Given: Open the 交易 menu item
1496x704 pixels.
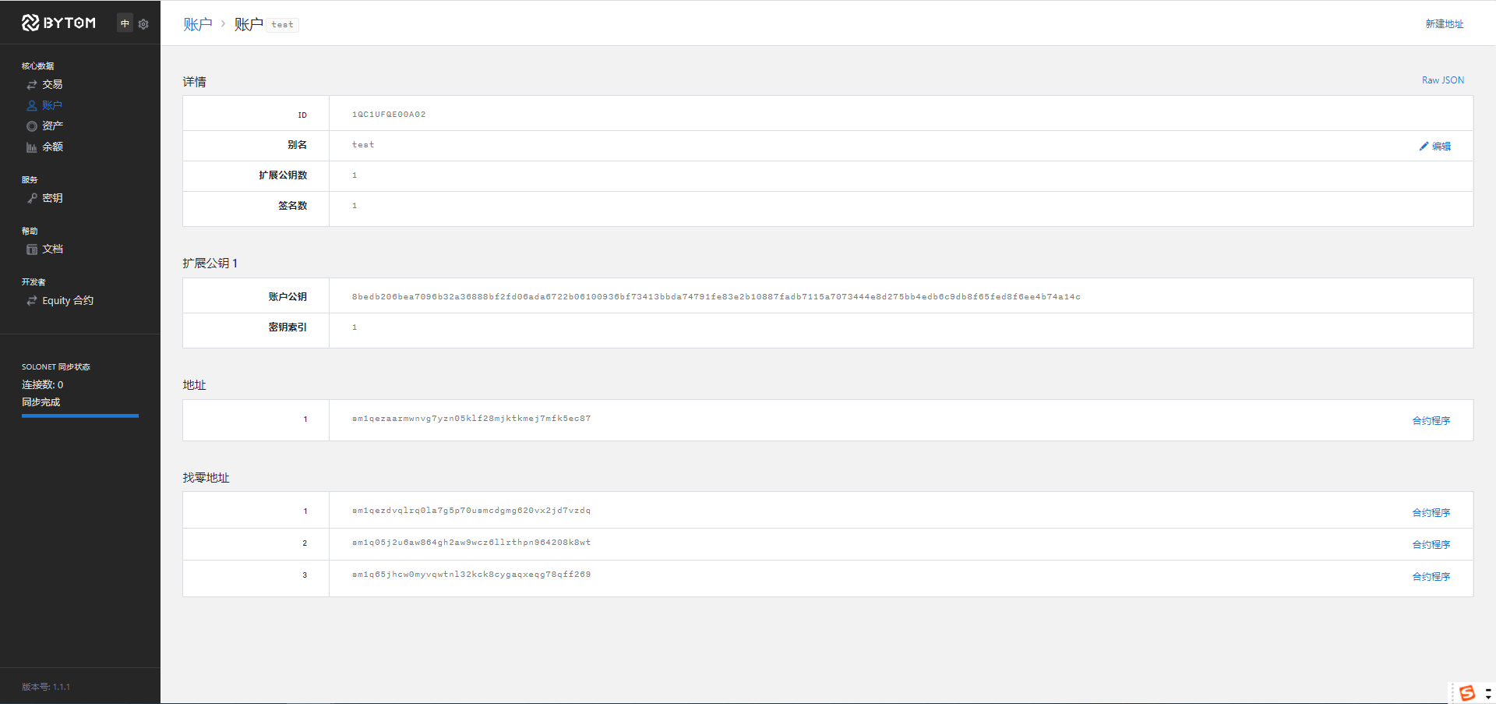Looking at the screenshot, I should tap(52, 84).
